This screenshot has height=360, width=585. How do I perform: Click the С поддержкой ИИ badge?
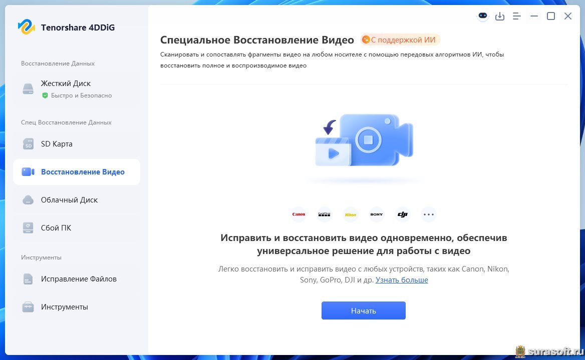tap(400, 40)
